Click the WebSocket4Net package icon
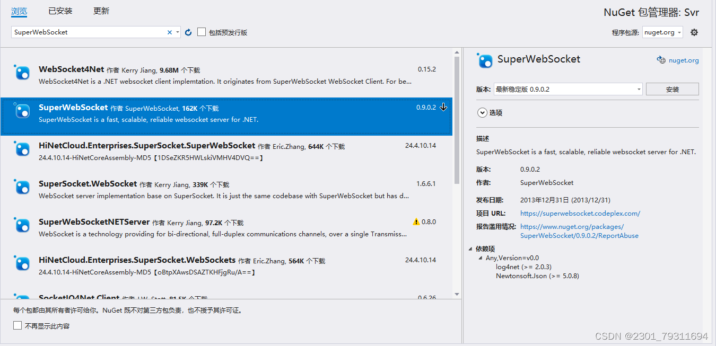 (22, 73)
